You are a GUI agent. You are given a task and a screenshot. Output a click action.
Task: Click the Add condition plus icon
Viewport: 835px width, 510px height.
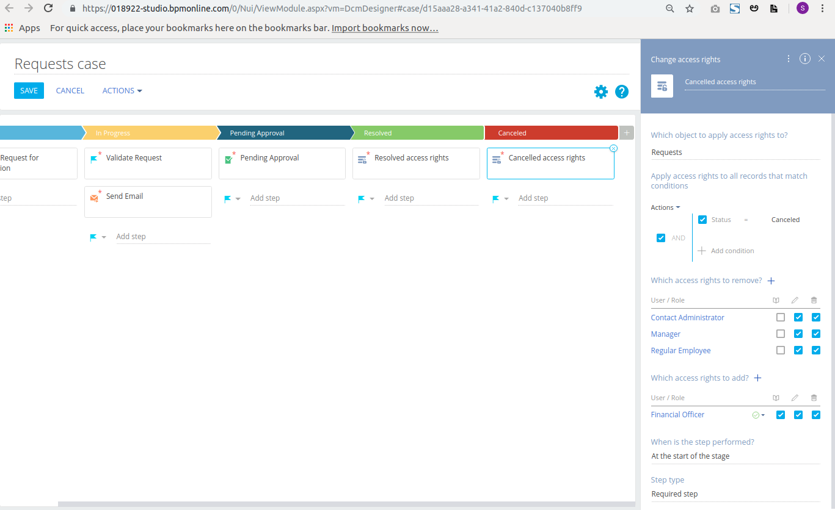(x=702, y=251)
